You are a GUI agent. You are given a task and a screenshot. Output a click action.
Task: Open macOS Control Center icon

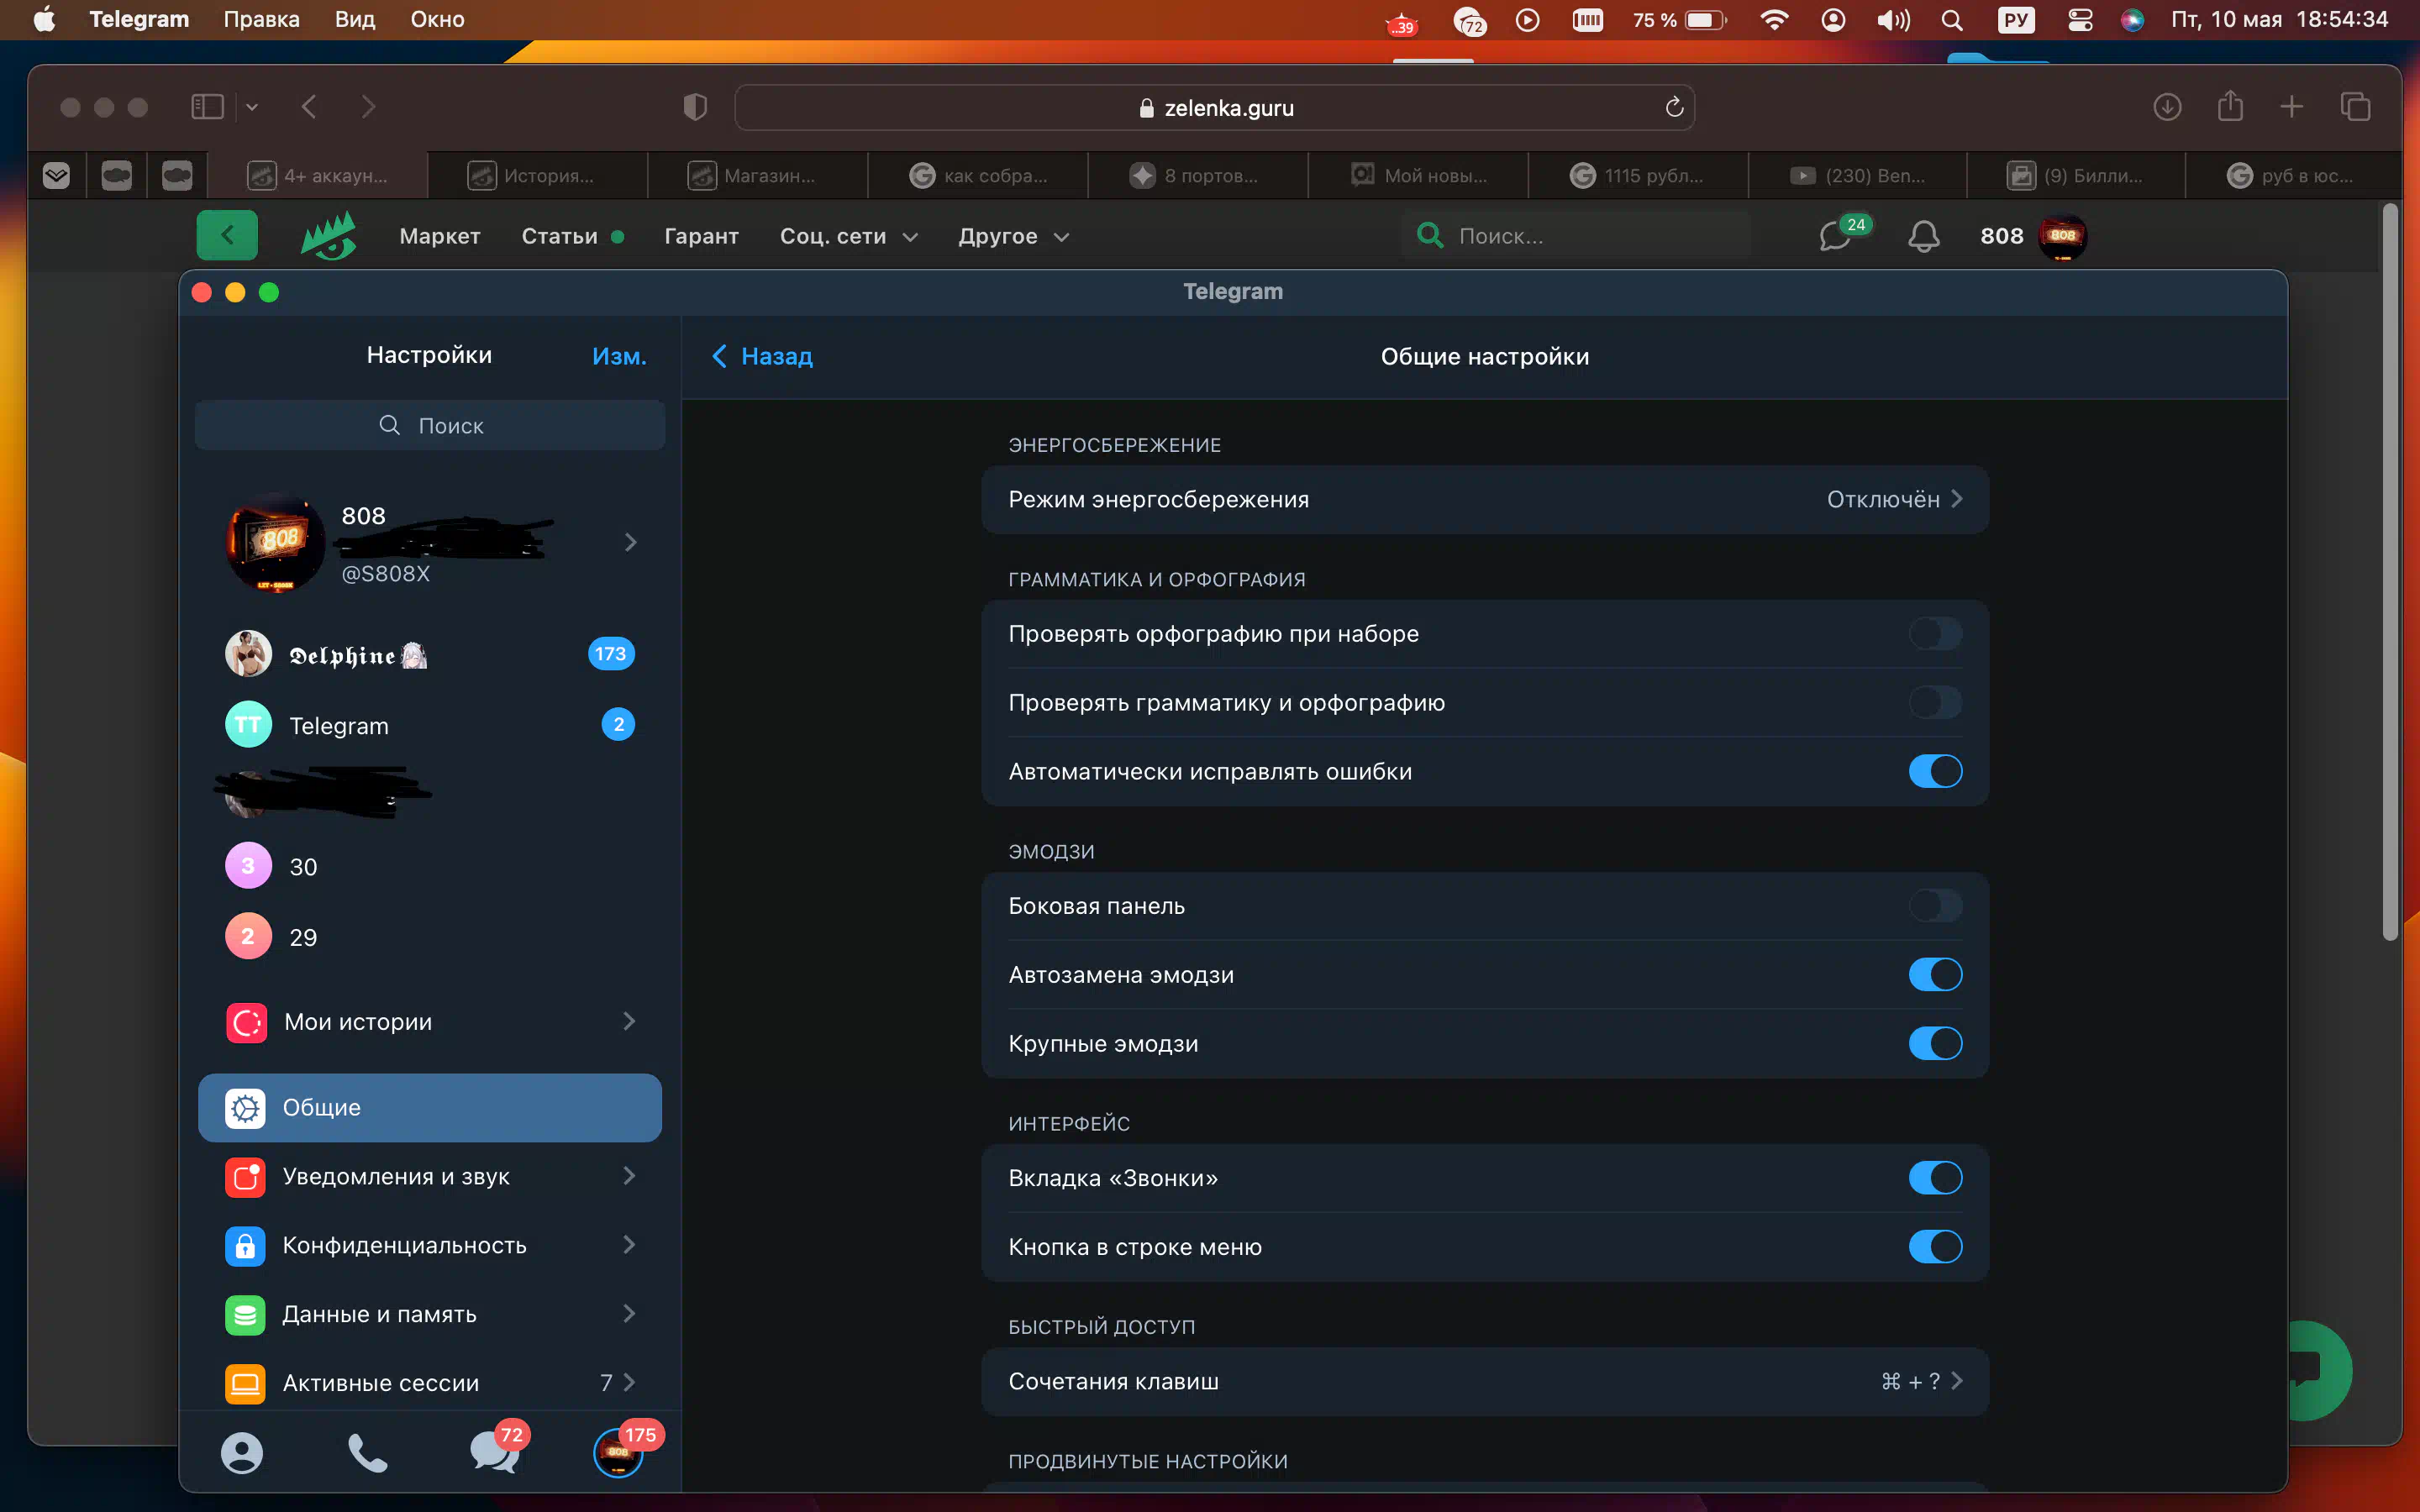[2080, 19]
